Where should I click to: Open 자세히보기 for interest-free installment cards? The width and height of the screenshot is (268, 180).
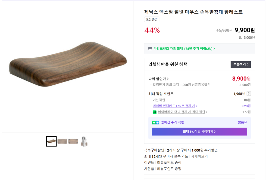click(200, 156)
